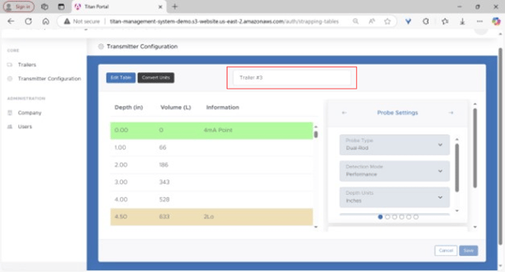
Task: Open Transmitter Configuration in sidebar
Action: click(49, 79)
